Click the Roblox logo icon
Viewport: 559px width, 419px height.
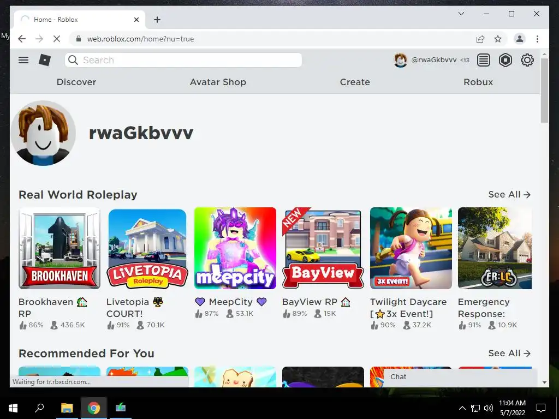pyautogui.click(x=45, y=60)
